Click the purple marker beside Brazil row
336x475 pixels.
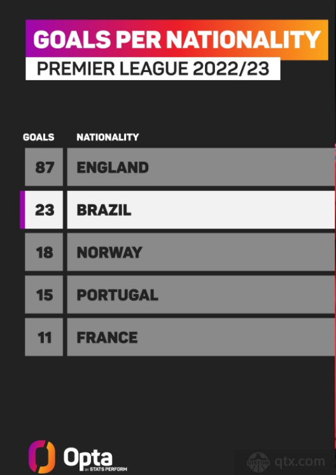[22, 209]
